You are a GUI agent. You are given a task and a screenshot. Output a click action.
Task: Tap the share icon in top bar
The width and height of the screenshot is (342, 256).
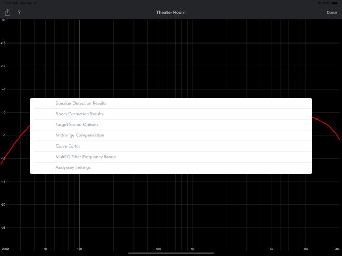pos(7,12)
